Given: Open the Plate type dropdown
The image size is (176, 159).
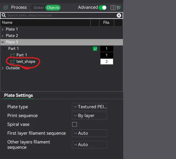Looking at the screenshot, I should pos(89,107).
